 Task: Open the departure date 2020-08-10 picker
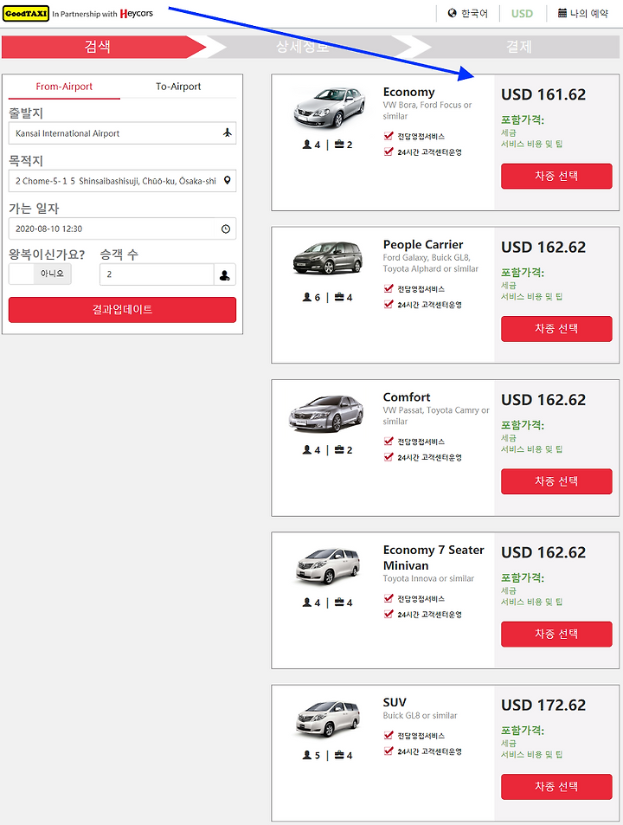point(122,229)
